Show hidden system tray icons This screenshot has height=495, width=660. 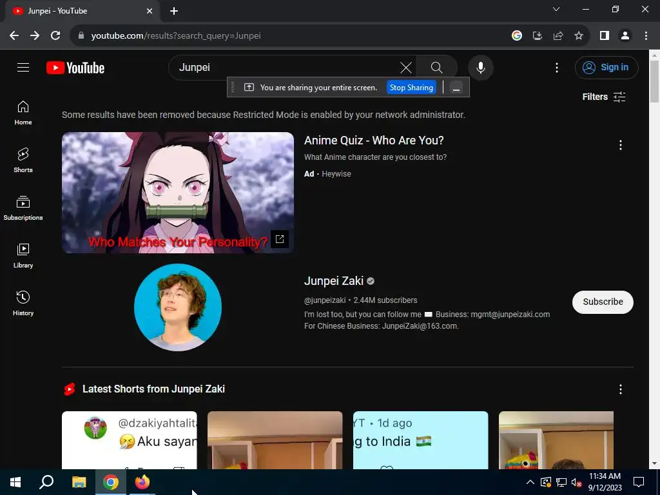(530, 482)
